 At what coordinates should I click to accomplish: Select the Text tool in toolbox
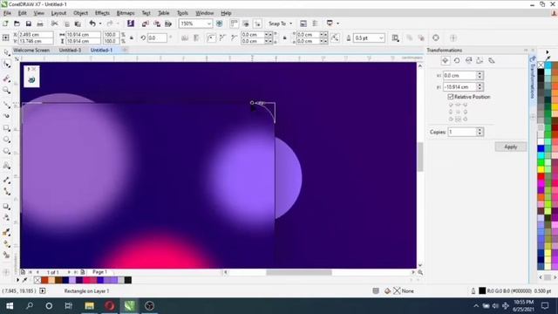(x=6, y=166)
